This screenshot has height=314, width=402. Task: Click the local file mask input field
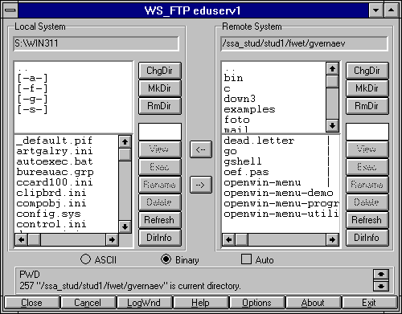[160, 132]
